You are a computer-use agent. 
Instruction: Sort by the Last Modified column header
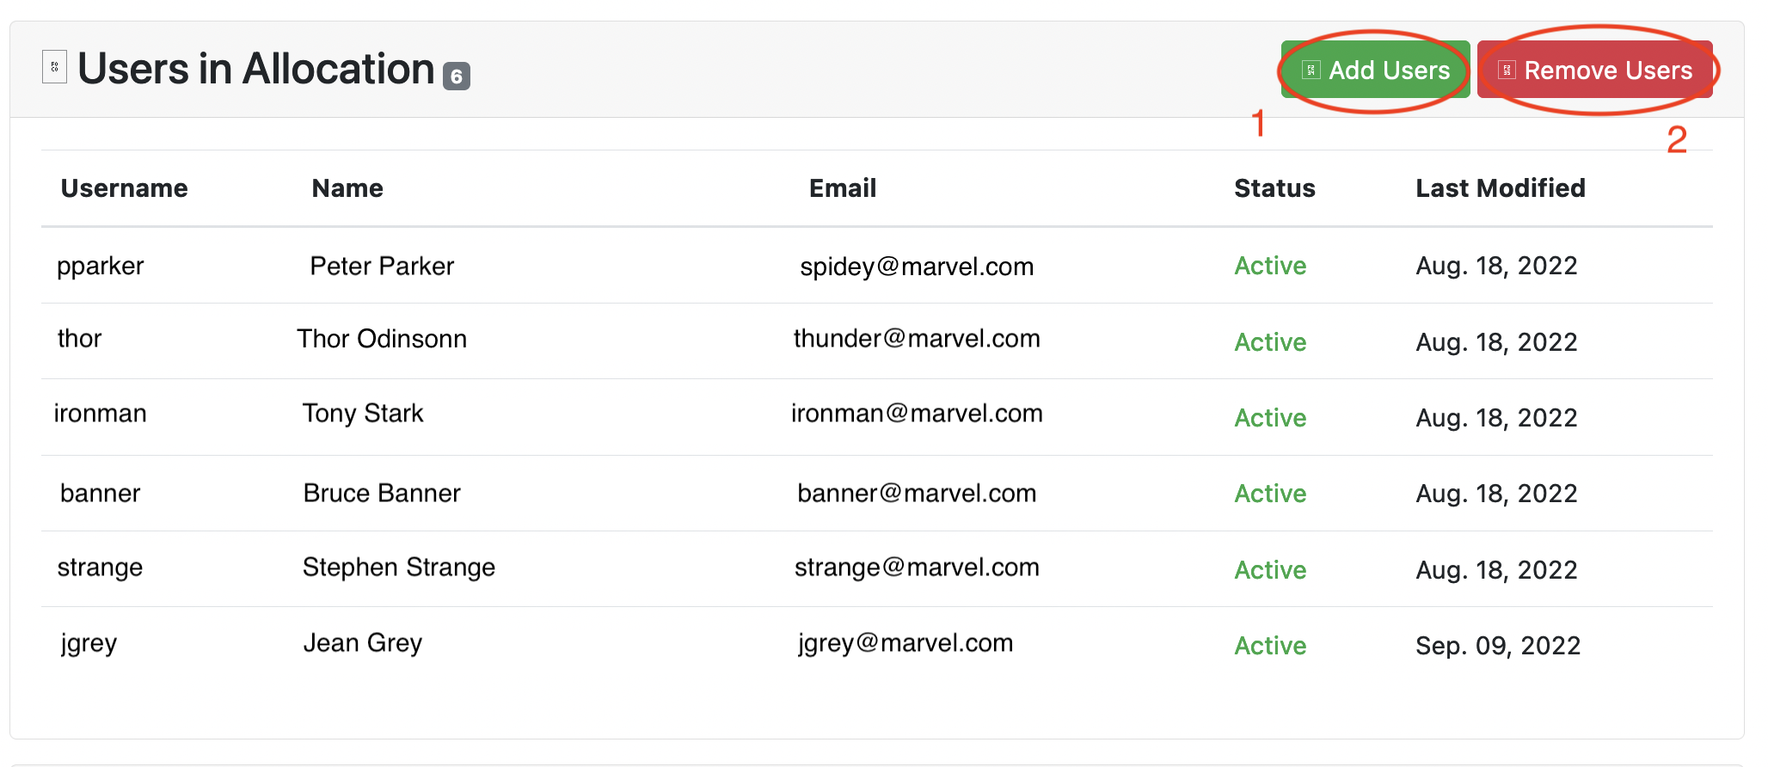[1501, 188]
